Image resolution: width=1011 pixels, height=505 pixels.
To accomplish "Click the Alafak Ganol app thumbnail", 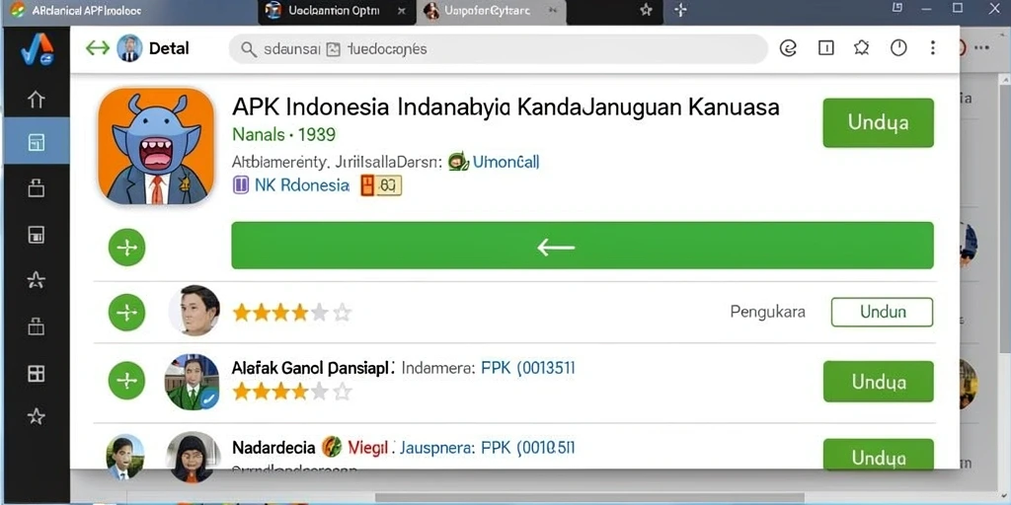I will 193,382.
